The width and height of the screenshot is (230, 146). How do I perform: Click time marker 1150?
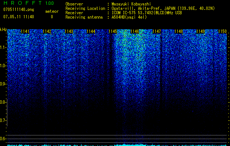point(223,31)
